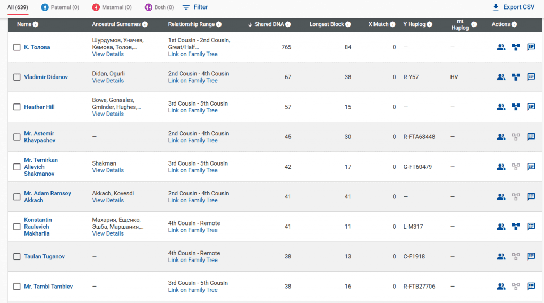Open Mr. Temirkan Alievich Shakmanov's name link
Screen dimensions: 544x303
pos(41,167)
